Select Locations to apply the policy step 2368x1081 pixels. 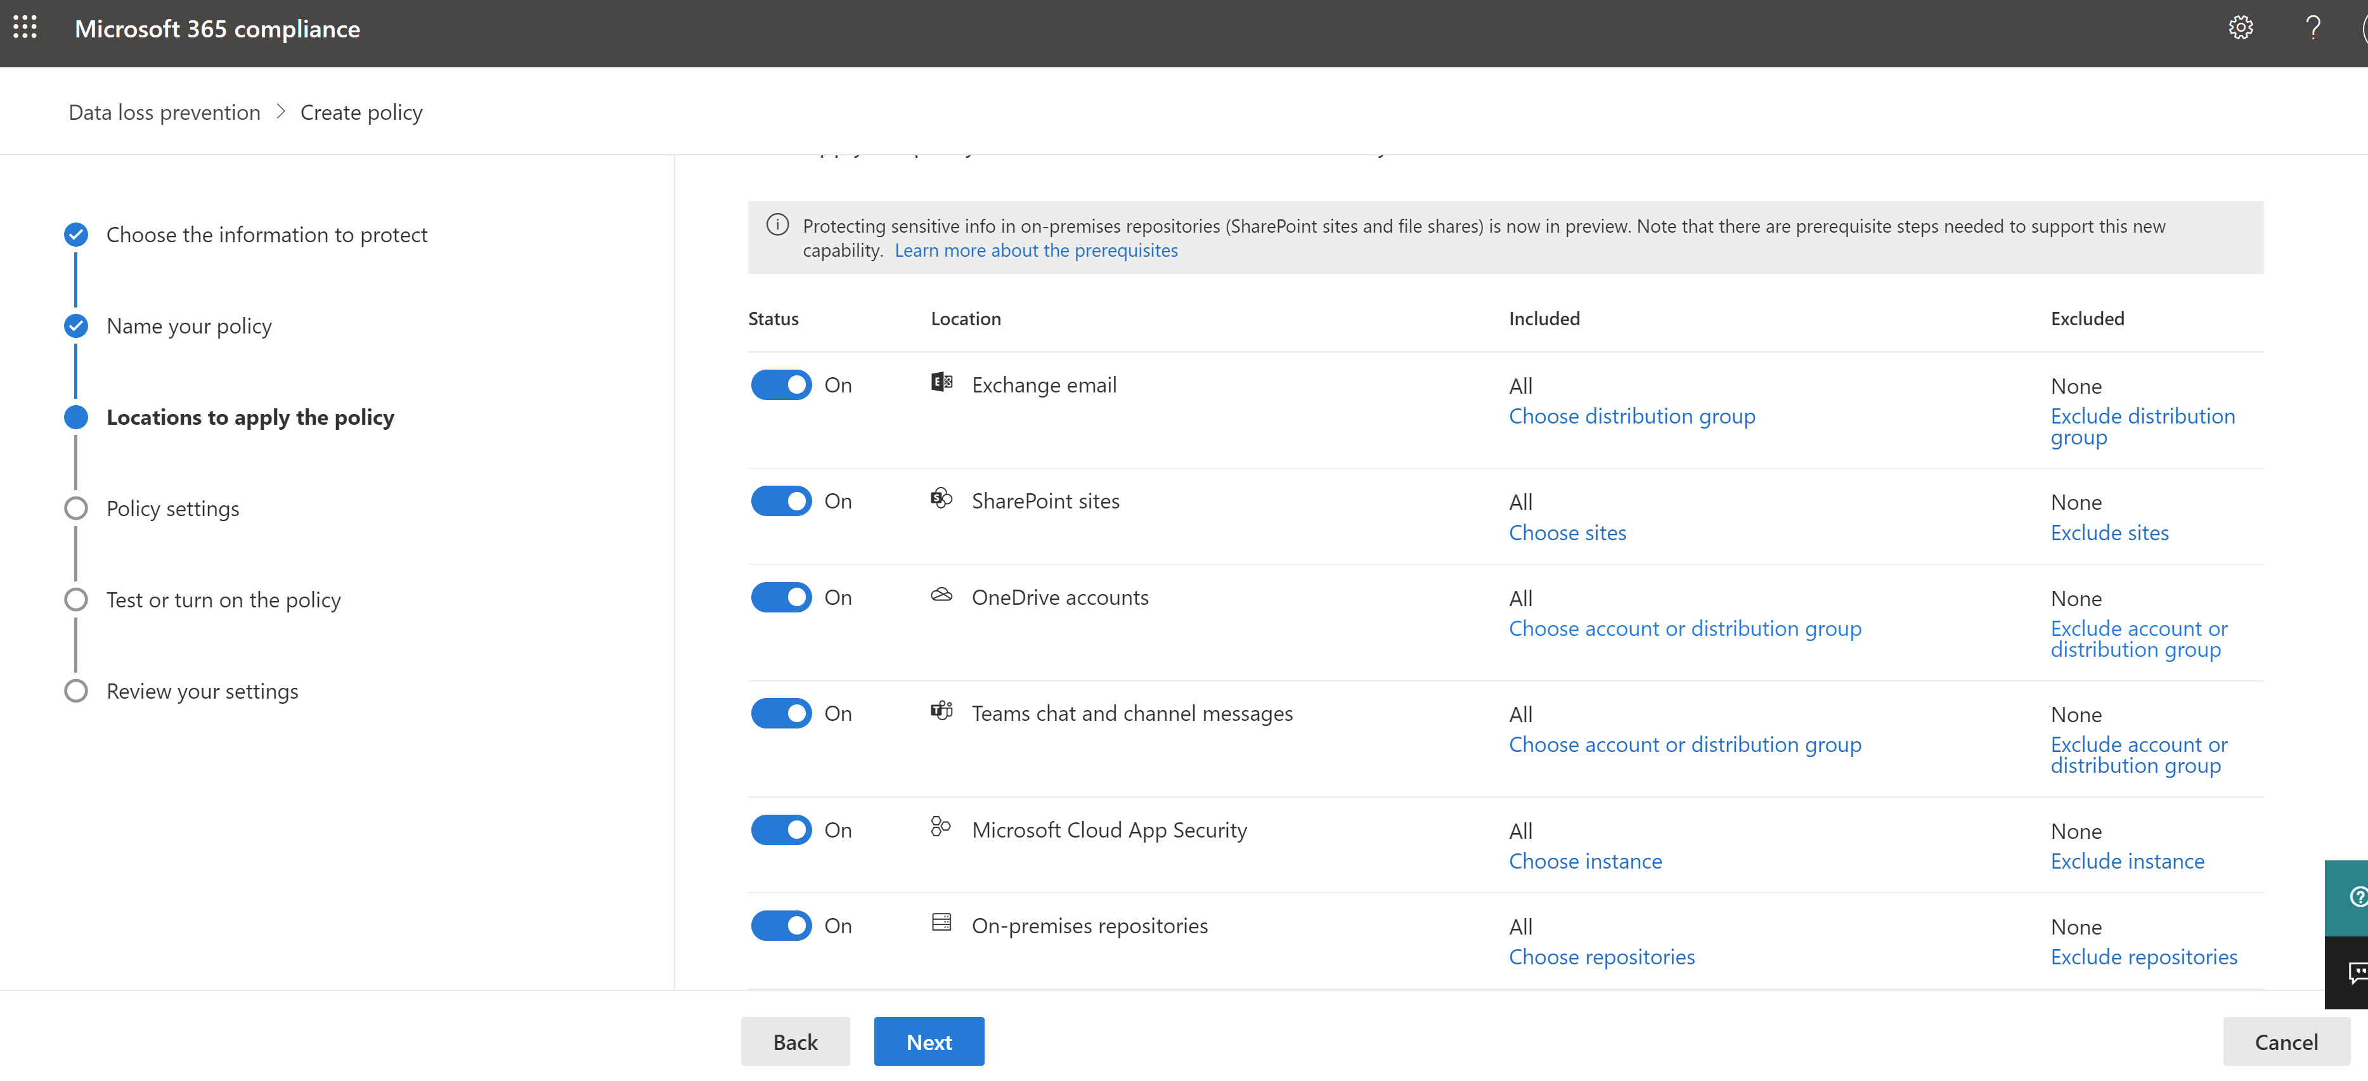click(250, 417)
